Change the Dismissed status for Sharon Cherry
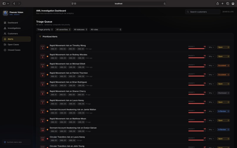 223,93
